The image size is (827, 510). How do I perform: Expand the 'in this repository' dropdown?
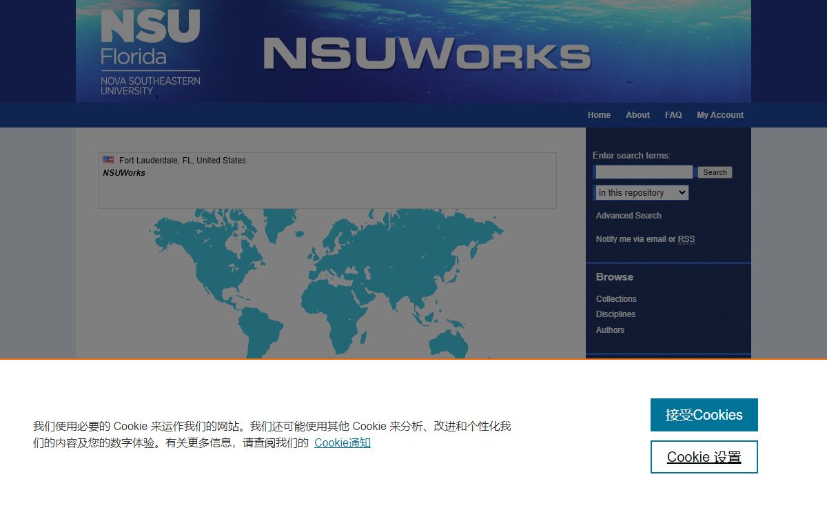tap(642, 193)
